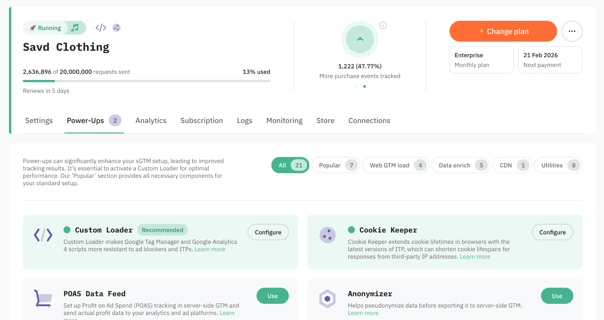Toggle the Utilities filter
The height and width of the screenshot is (320, 604).
[x=558, y=165]
